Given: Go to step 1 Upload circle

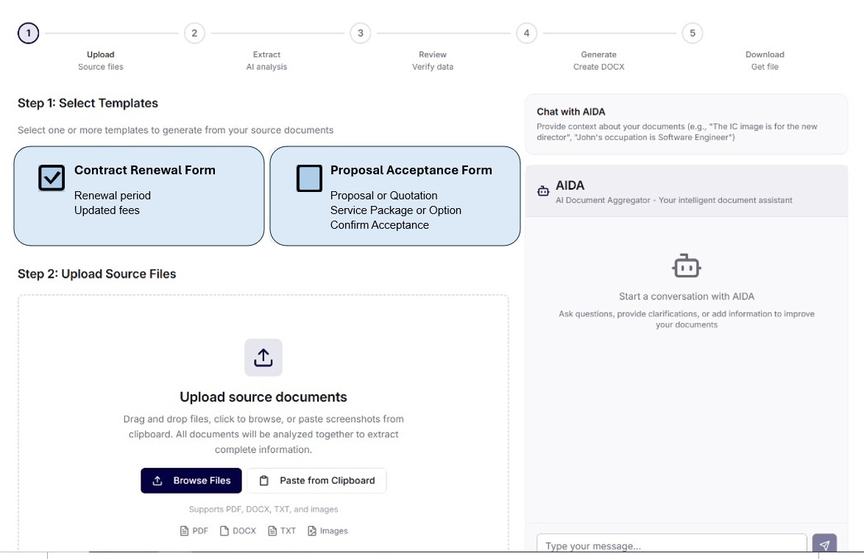Looking at the screenshot, I should [x=28, y=33].
